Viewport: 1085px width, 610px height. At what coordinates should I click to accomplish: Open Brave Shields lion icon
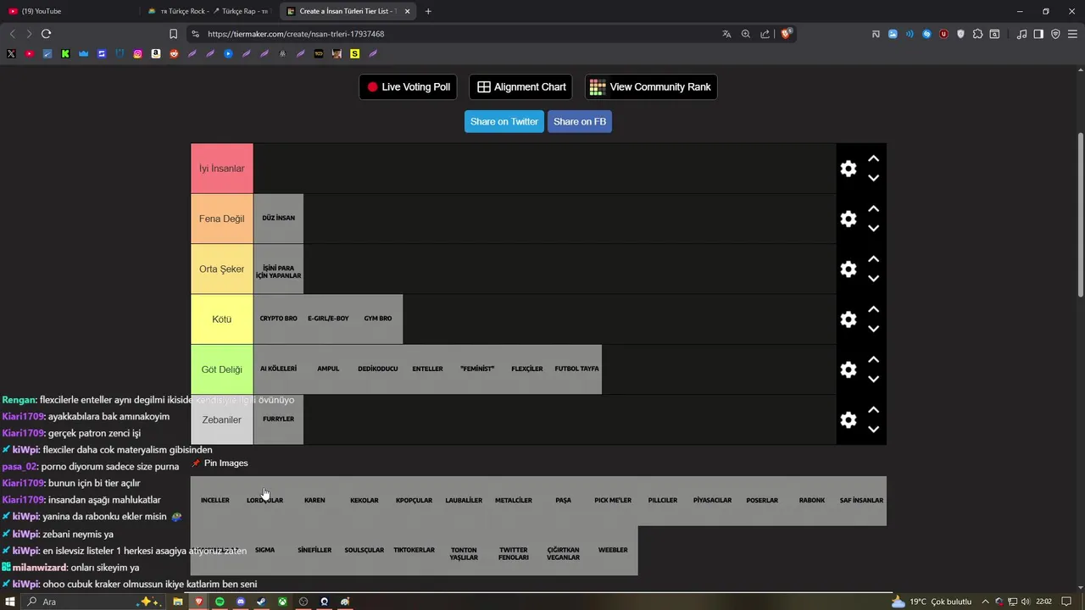pyautogui.click(x=786, y=34)
